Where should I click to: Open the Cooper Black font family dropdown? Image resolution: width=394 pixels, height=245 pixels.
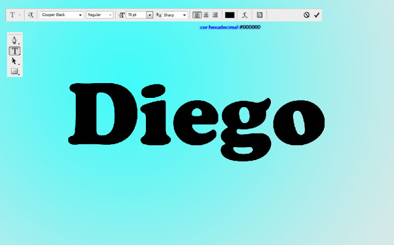(x=62, y=15)
